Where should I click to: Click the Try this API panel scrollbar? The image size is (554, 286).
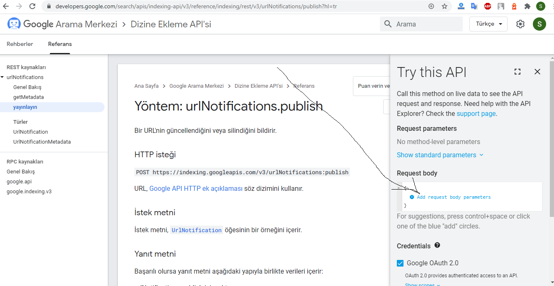[x=552, y=139]
